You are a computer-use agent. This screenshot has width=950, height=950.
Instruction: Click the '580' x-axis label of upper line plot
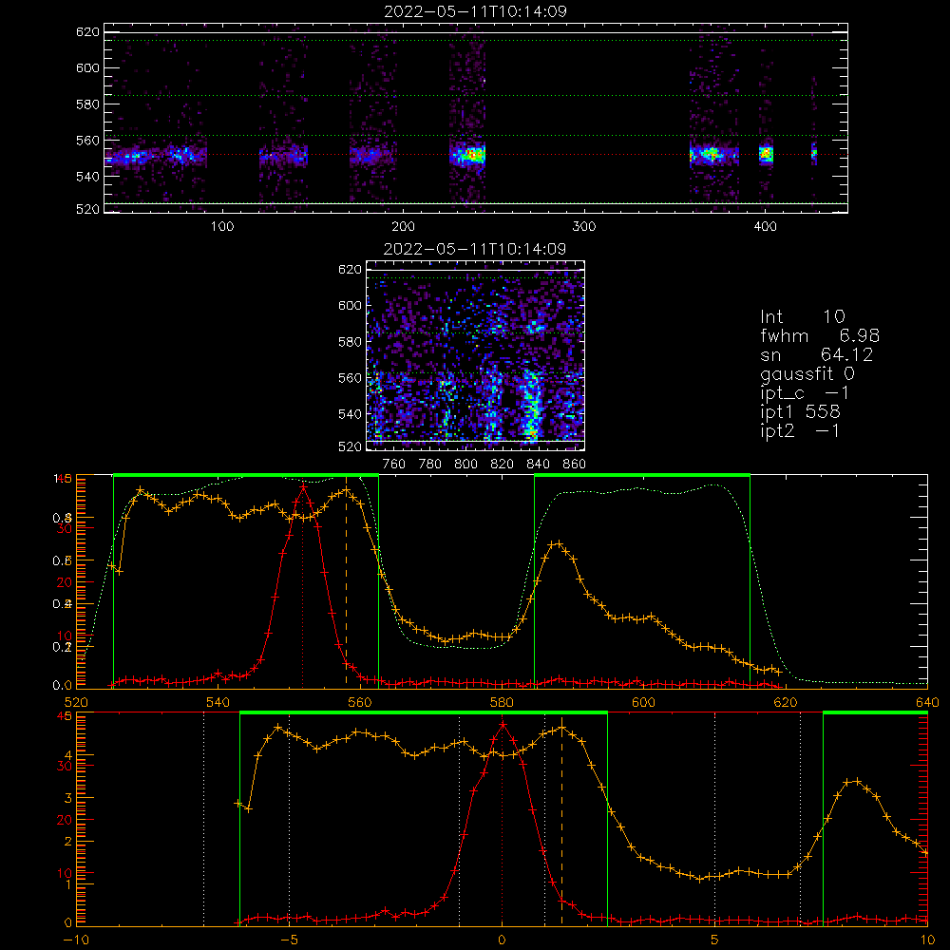[502, 702]
